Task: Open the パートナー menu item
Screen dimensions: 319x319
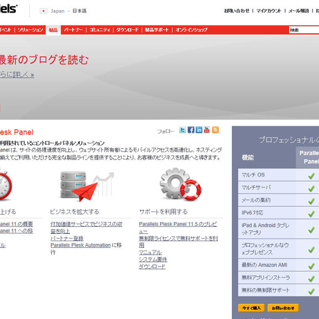Action: pyautogui.click(x=73, y=30)
